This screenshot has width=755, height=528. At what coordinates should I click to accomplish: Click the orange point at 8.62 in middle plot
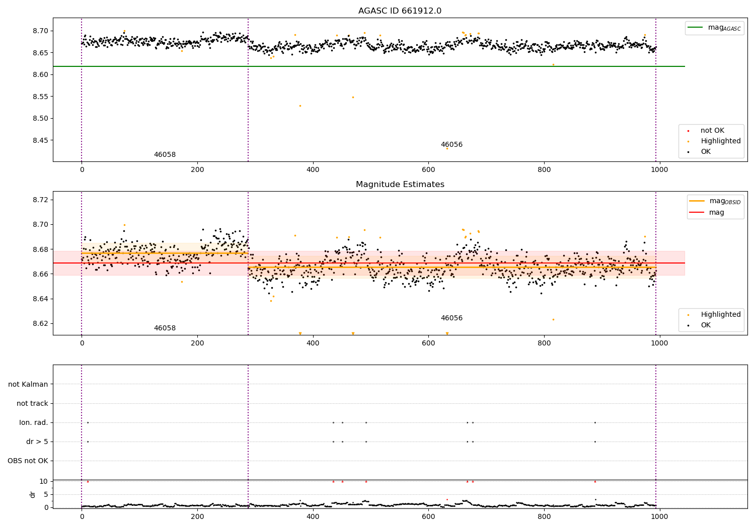[553, 319]
